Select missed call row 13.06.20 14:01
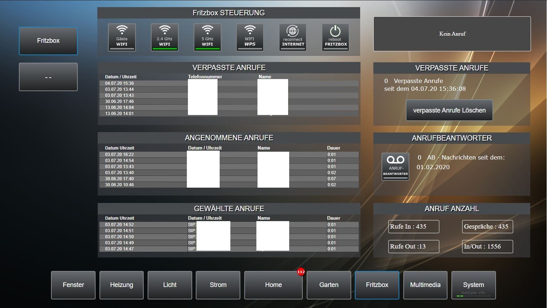The height and width of the screenshot is (308, 547). point(229,114)
